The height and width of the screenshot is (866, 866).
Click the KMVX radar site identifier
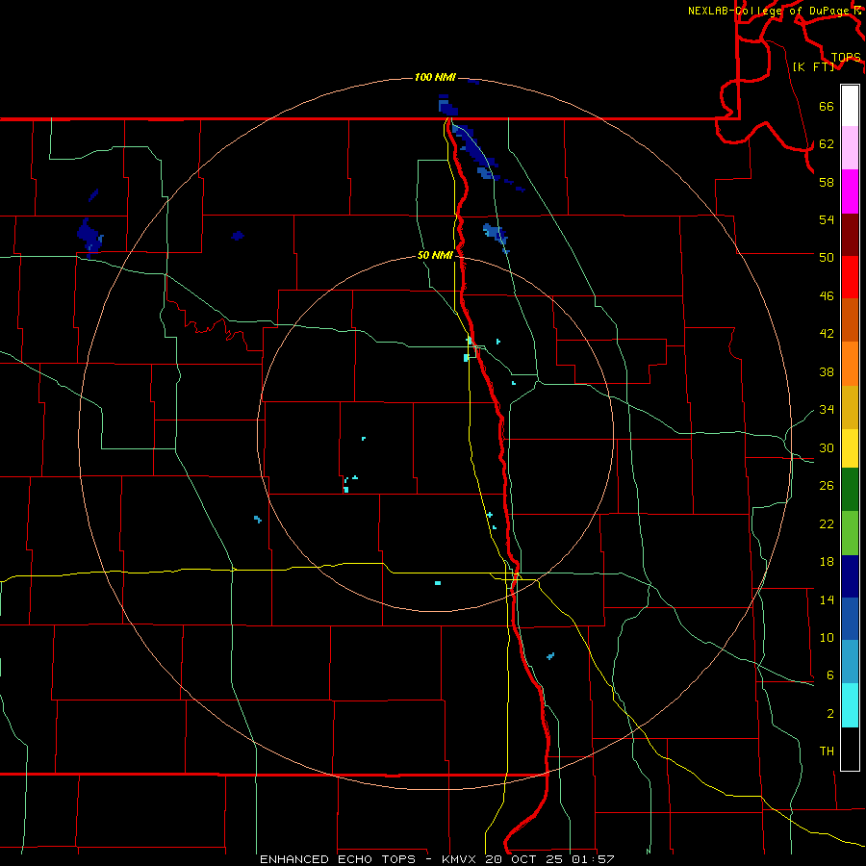460,859
